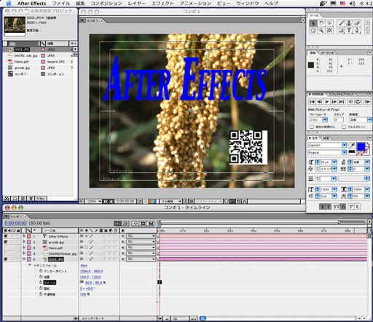The height and width of the screenshot is (322, 373).
Task: Open the font style dropdown showing Regular
Action: [x=344, y=152]
